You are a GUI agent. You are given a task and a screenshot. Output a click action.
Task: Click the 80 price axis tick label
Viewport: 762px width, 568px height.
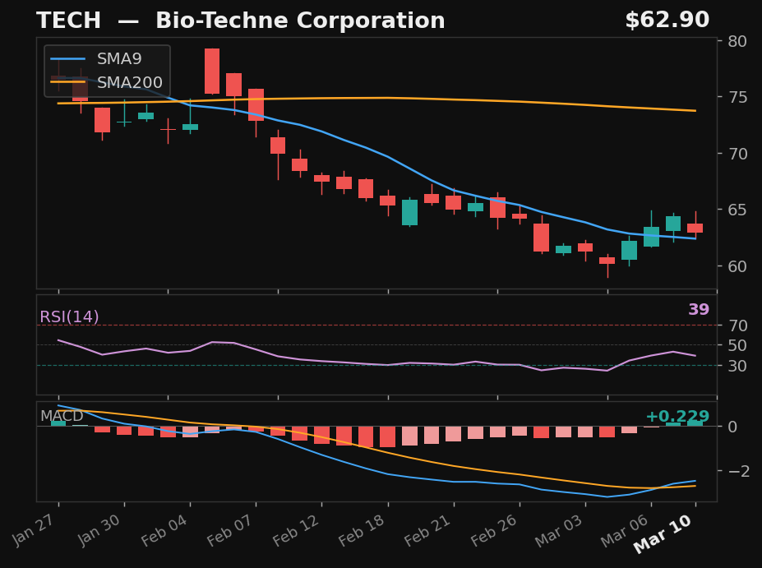tap(737, 41)
